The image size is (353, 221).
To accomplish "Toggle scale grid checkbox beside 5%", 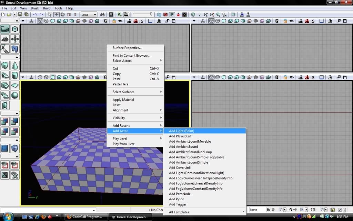I will pos(322,210).
